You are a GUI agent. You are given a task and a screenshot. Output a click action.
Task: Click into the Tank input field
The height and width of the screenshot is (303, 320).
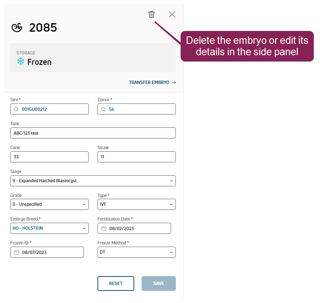click(93, 133)
